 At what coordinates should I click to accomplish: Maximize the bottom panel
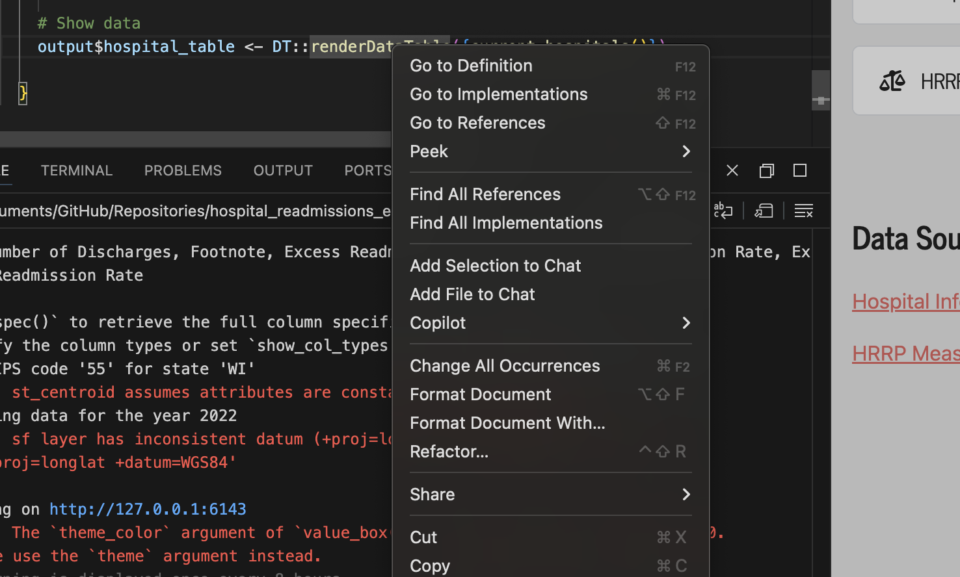click(x=800, y=170)
